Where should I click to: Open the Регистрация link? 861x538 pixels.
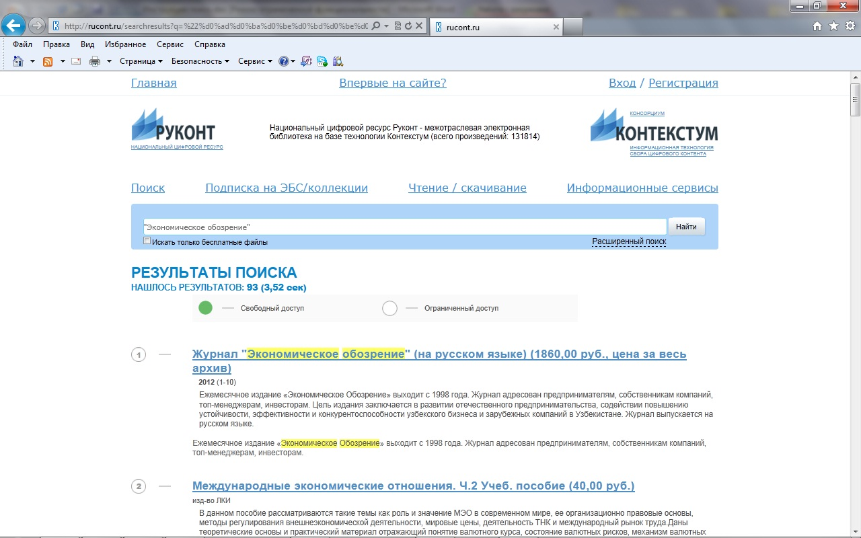tap(683, 83)
